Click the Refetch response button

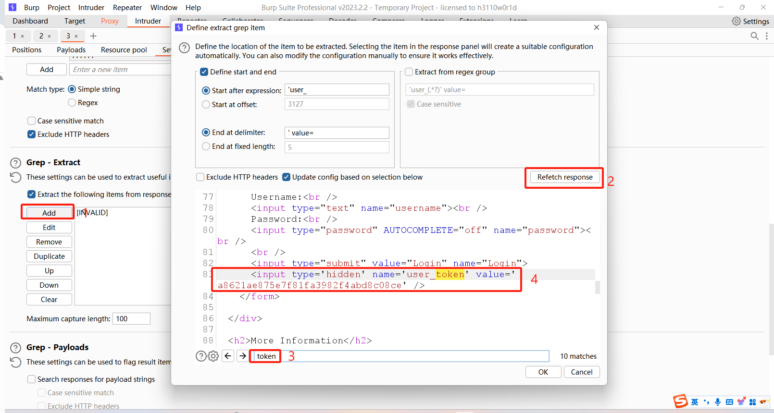(x=565, y=177)
